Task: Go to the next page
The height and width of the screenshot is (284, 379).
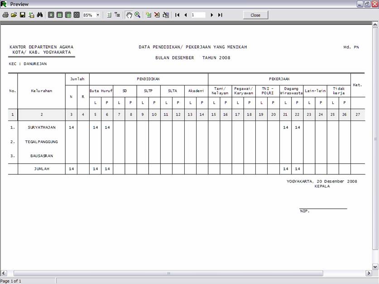Action: (212, 15)
